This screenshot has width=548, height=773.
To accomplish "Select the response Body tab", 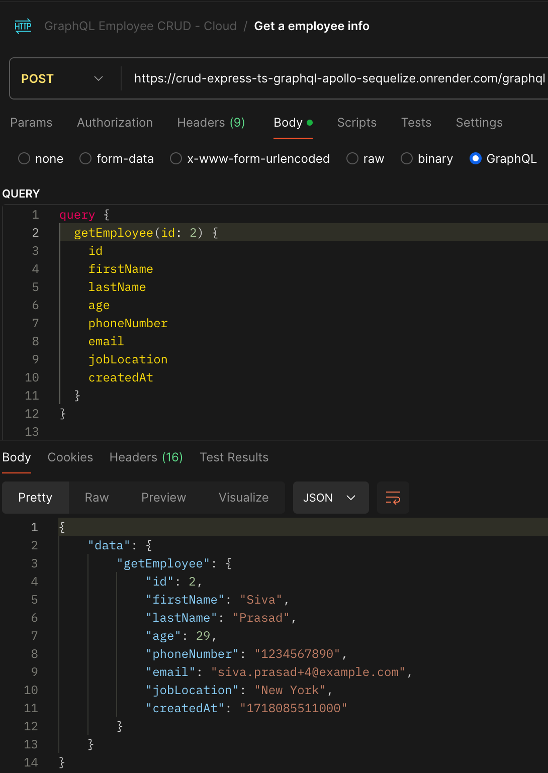I will click(17, 457).
